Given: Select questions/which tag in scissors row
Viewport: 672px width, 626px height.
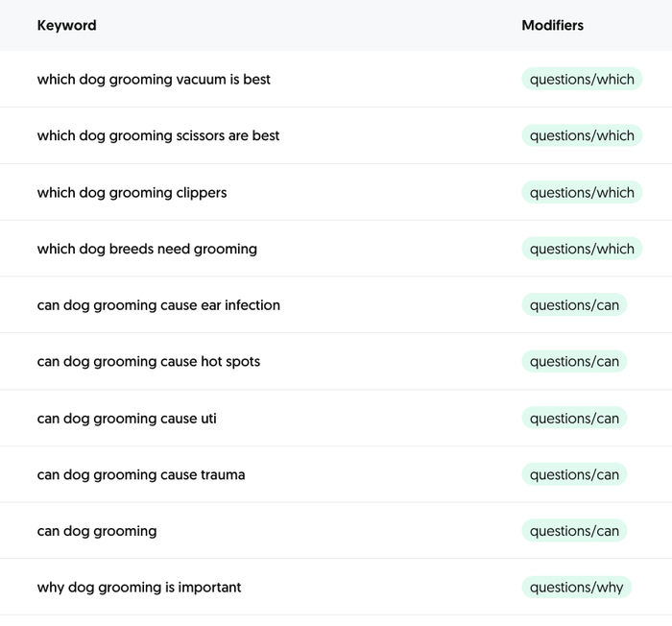Looking at the screenshot, I should coord(582,135).
